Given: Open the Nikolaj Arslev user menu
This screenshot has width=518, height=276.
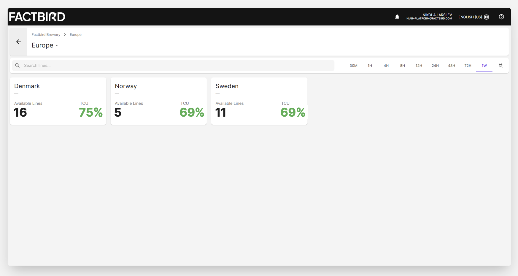Looking at the screenshot, I should [x=429, y=17].
